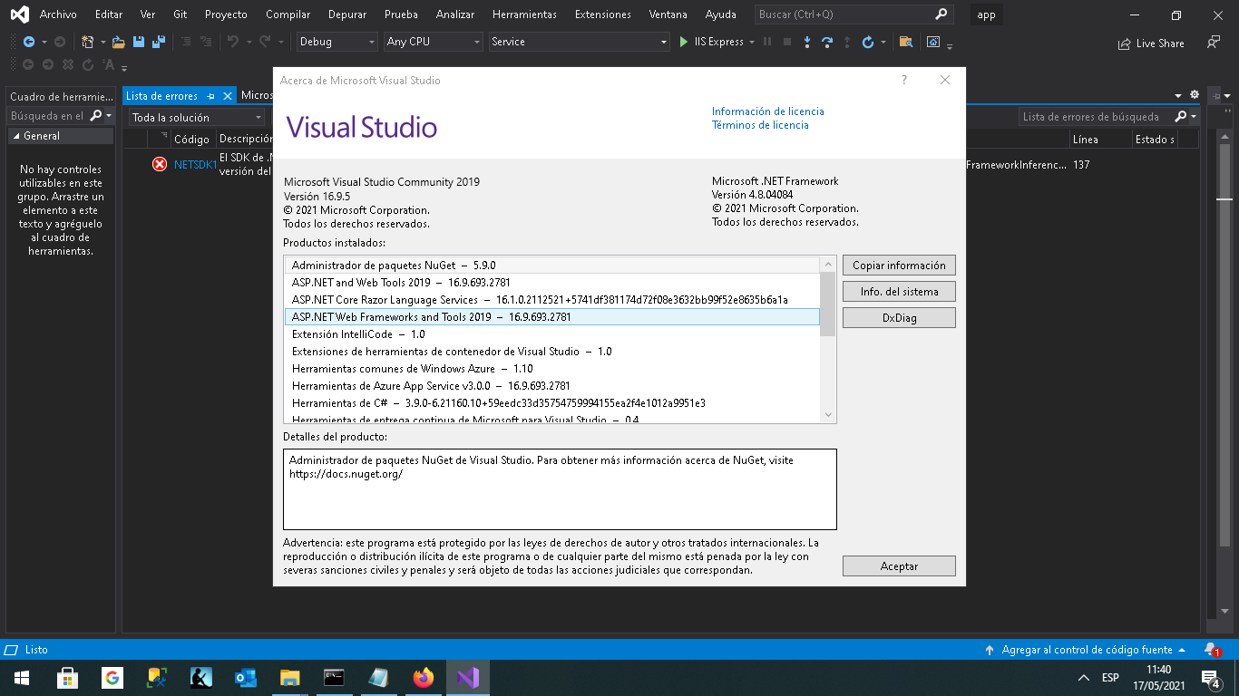Open the Depurar menu
The image size is (1239, 696).
(x=349, y=14)
